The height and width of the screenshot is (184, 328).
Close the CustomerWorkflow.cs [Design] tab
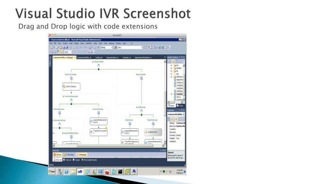coord(75,57)
